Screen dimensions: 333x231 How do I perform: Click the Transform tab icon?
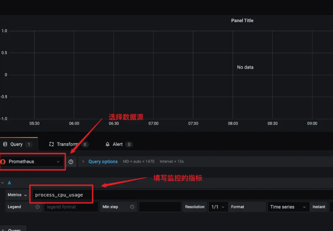pyautogui.click(x=51, y=144)
